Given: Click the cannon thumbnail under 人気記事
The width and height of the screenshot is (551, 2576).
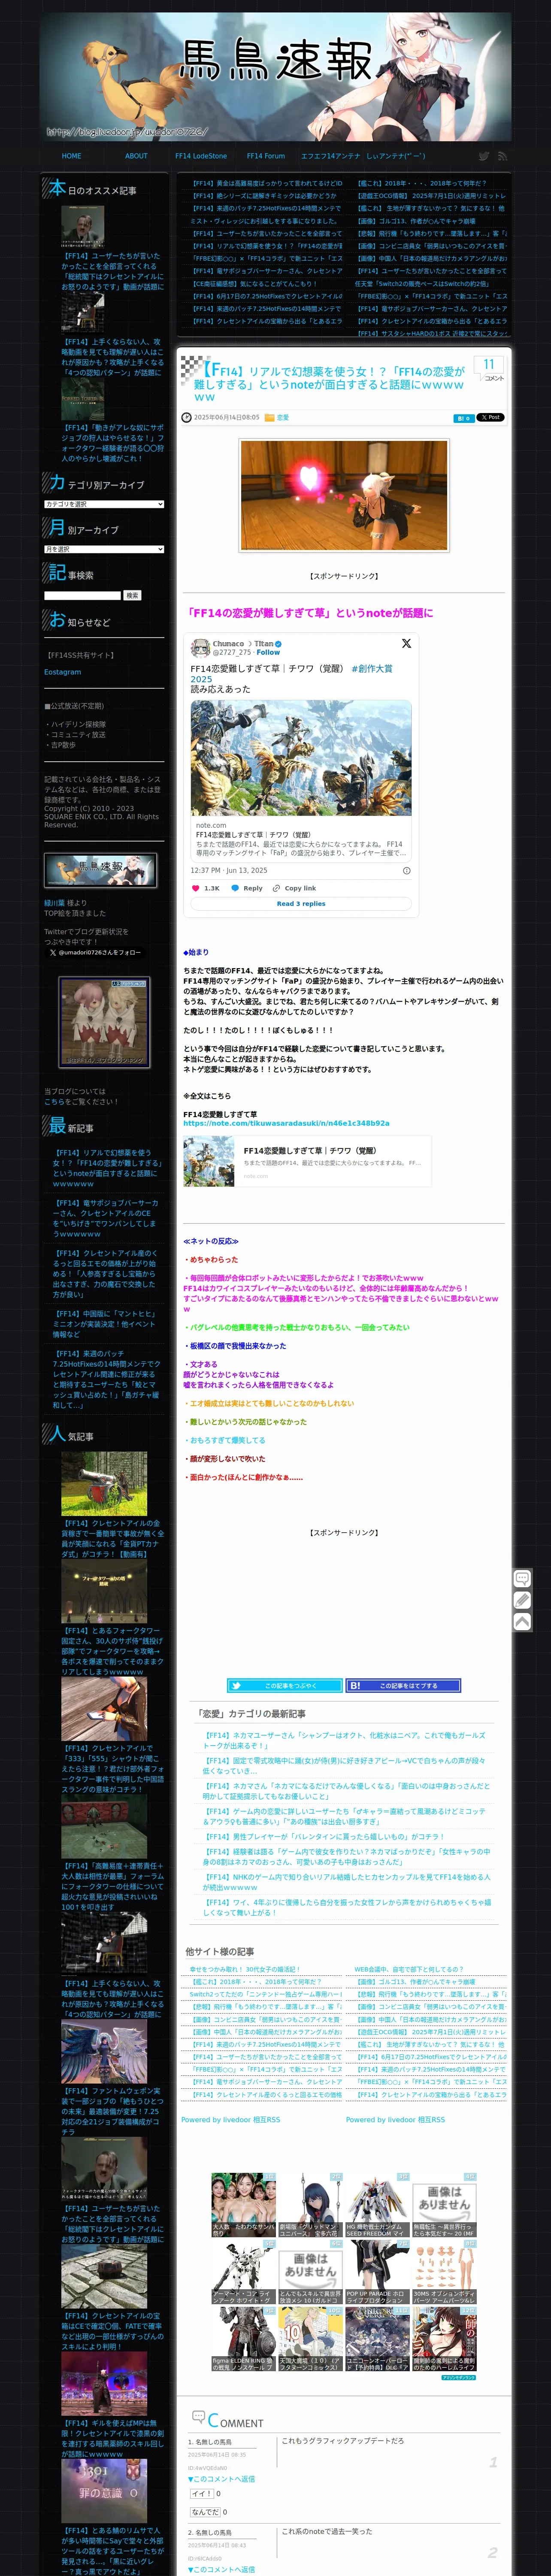Looking at the screenshot, I should pos(104,1484).
